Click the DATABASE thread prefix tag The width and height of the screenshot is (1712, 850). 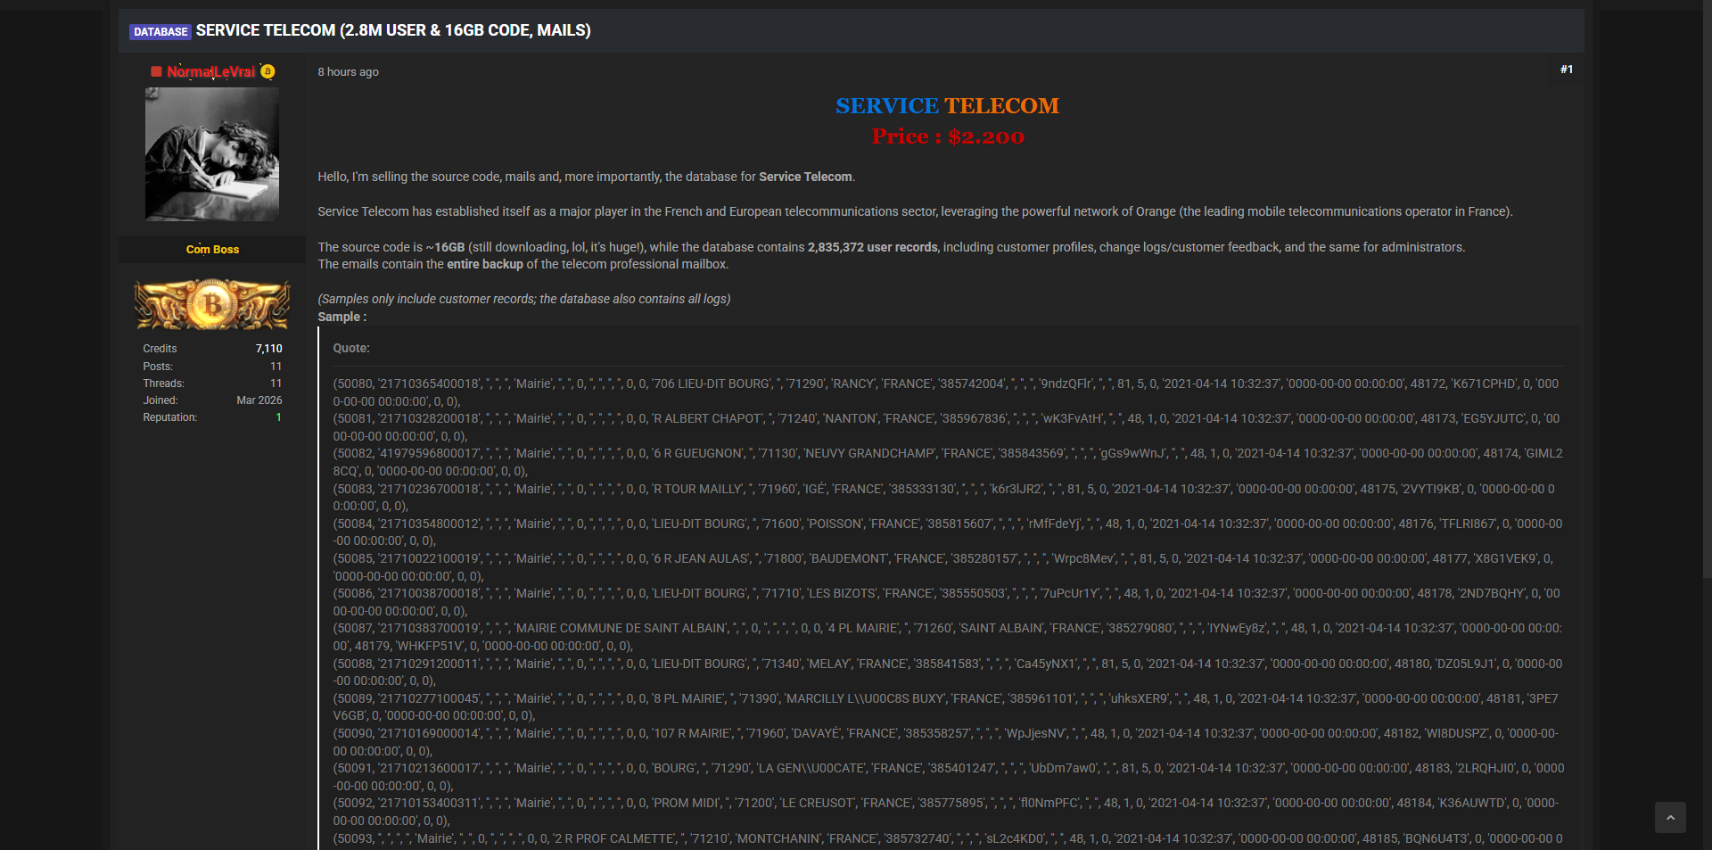click(x=160, y=31)
